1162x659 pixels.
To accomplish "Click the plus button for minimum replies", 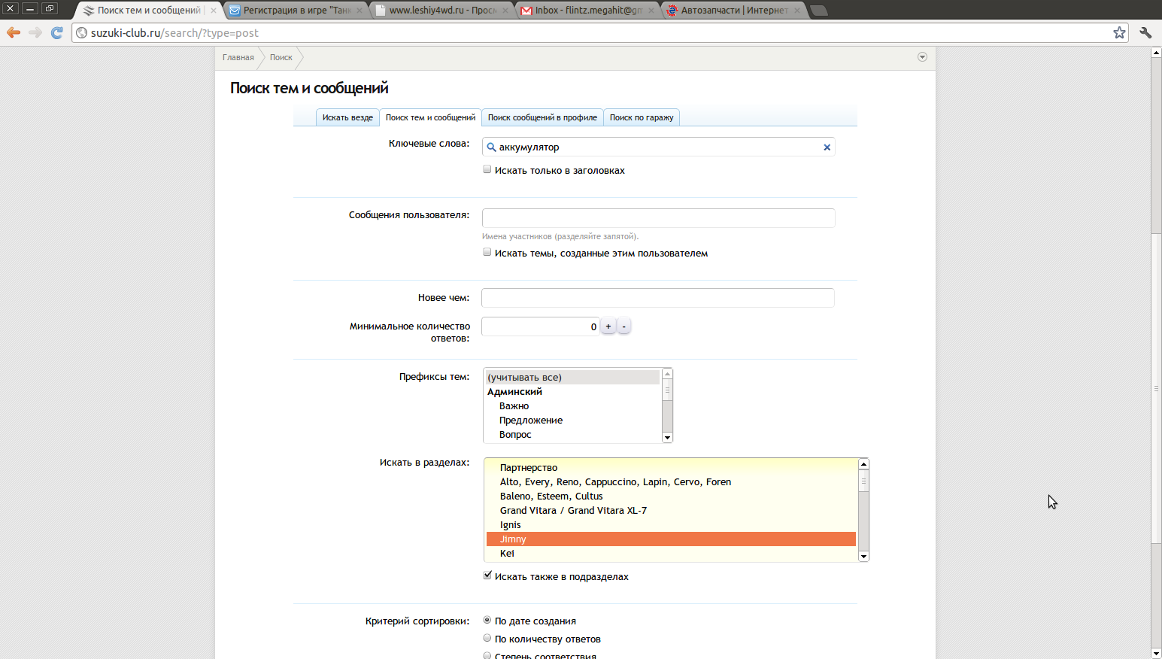I will (x=608, y=326).
